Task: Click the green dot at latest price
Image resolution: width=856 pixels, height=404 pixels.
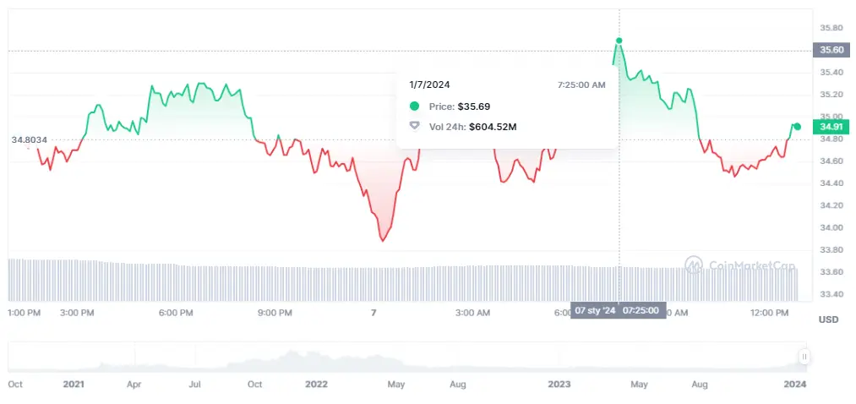Action: (797, 127)
